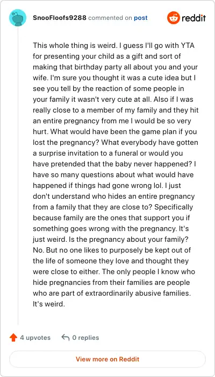
Task: Click the 'reddit' wordmark text
Action: click(193, 18)
